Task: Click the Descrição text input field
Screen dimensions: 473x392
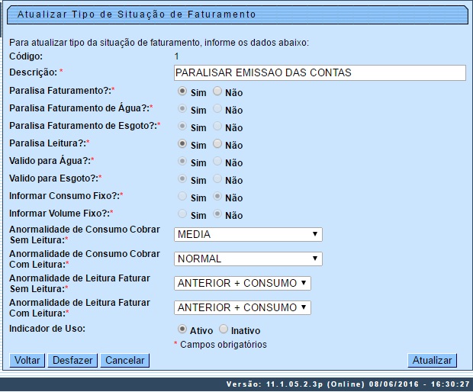Action: (320, 72)
